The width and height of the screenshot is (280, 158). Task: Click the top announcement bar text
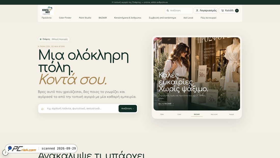coord(140,2)
